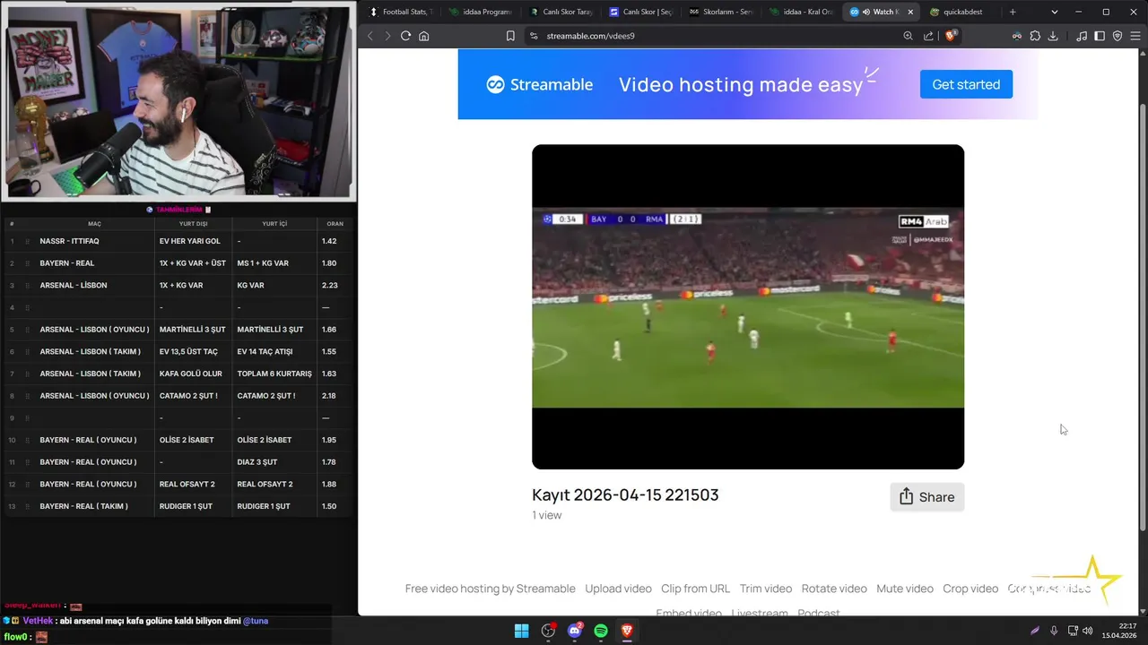Screen dimensions: 1148x645
Task: Open the Rotate video link
Action: coord(834,589)
